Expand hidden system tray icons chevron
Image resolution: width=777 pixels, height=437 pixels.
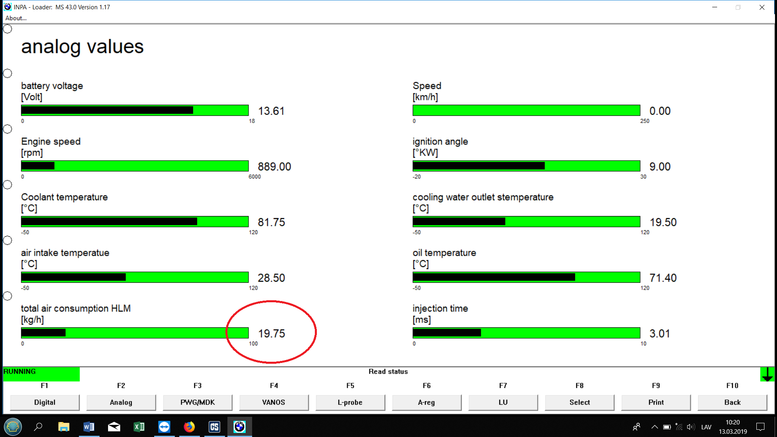coord(654,427)
